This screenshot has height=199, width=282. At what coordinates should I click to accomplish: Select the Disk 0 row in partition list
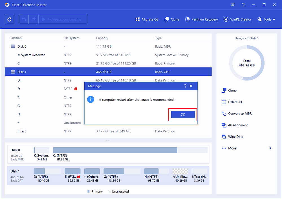(108, 46)
